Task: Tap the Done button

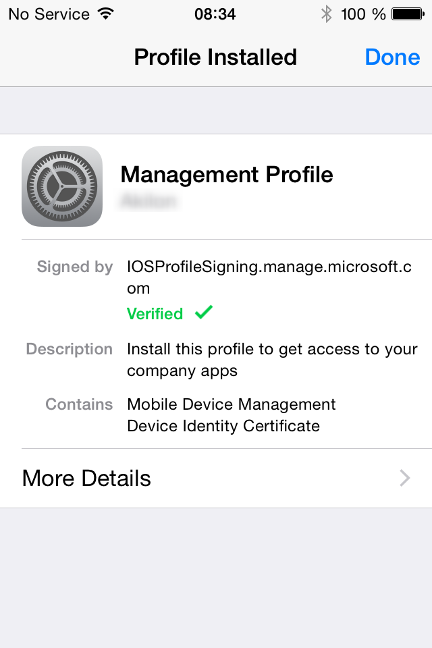Action: (392, 57)
